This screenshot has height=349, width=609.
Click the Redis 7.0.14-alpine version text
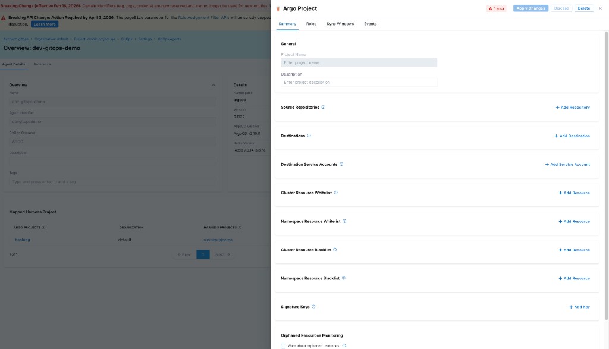tap(249, 150)
